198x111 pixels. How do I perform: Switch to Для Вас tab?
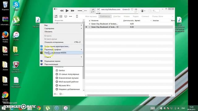click(x=117, y=16)
